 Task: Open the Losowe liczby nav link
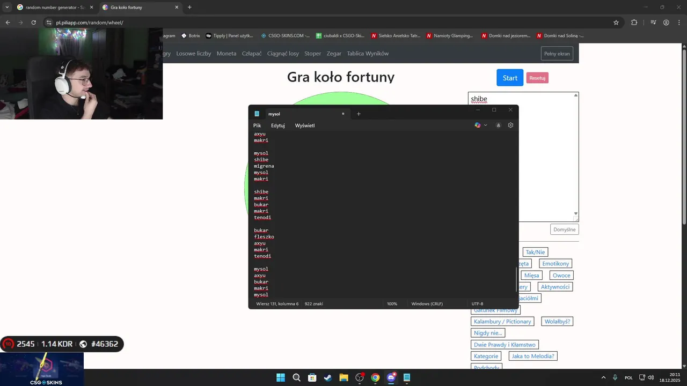click(x=194, y=54)
